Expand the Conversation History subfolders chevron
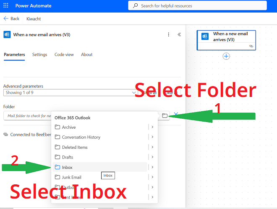The width and height of the screenshot is (277, 209). [152, 137]
